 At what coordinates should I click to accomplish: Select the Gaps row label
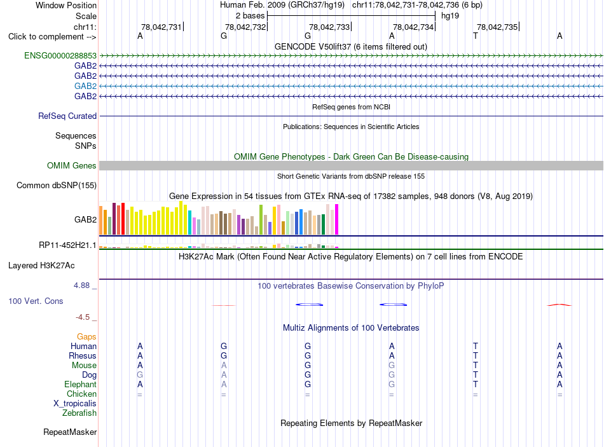click(86, 337)
